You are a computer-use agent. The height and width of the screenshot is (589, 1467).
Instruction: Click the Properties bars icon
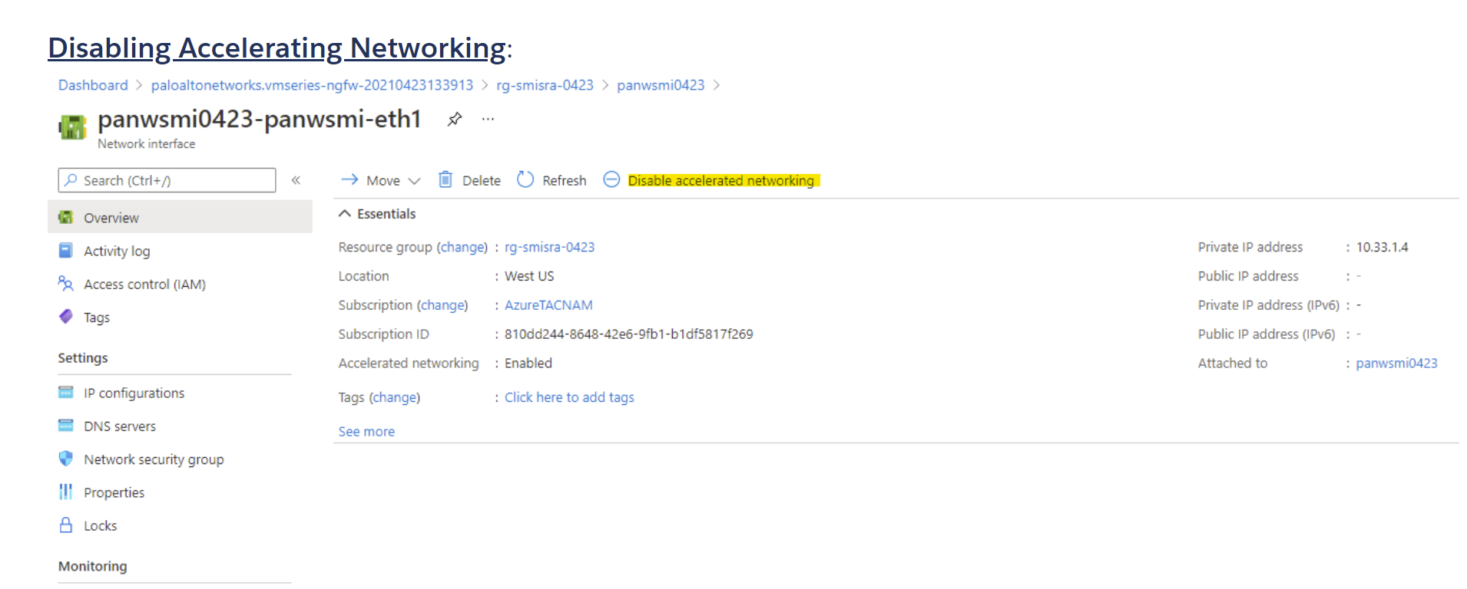[66, 492]
